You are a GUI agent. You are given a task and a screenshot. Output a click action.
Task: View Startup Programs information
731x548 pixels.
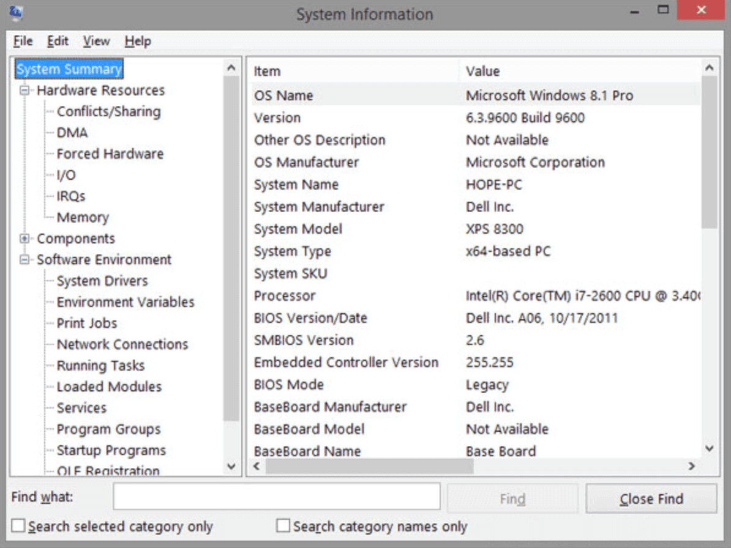tap(110, 450)
